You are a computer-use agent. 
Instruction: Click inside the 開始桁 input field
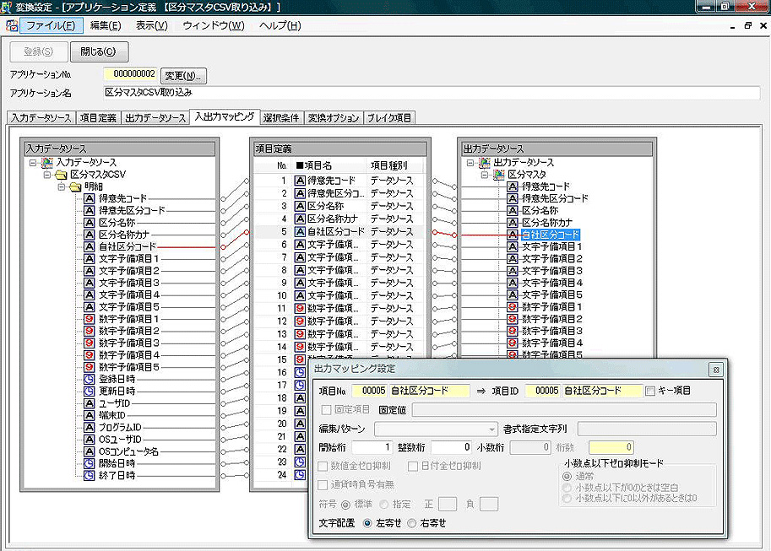coord(372,448)
